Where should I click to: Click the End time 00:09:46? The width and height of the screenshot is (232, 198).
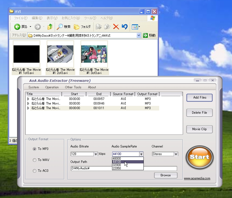[x=99, y=103]
